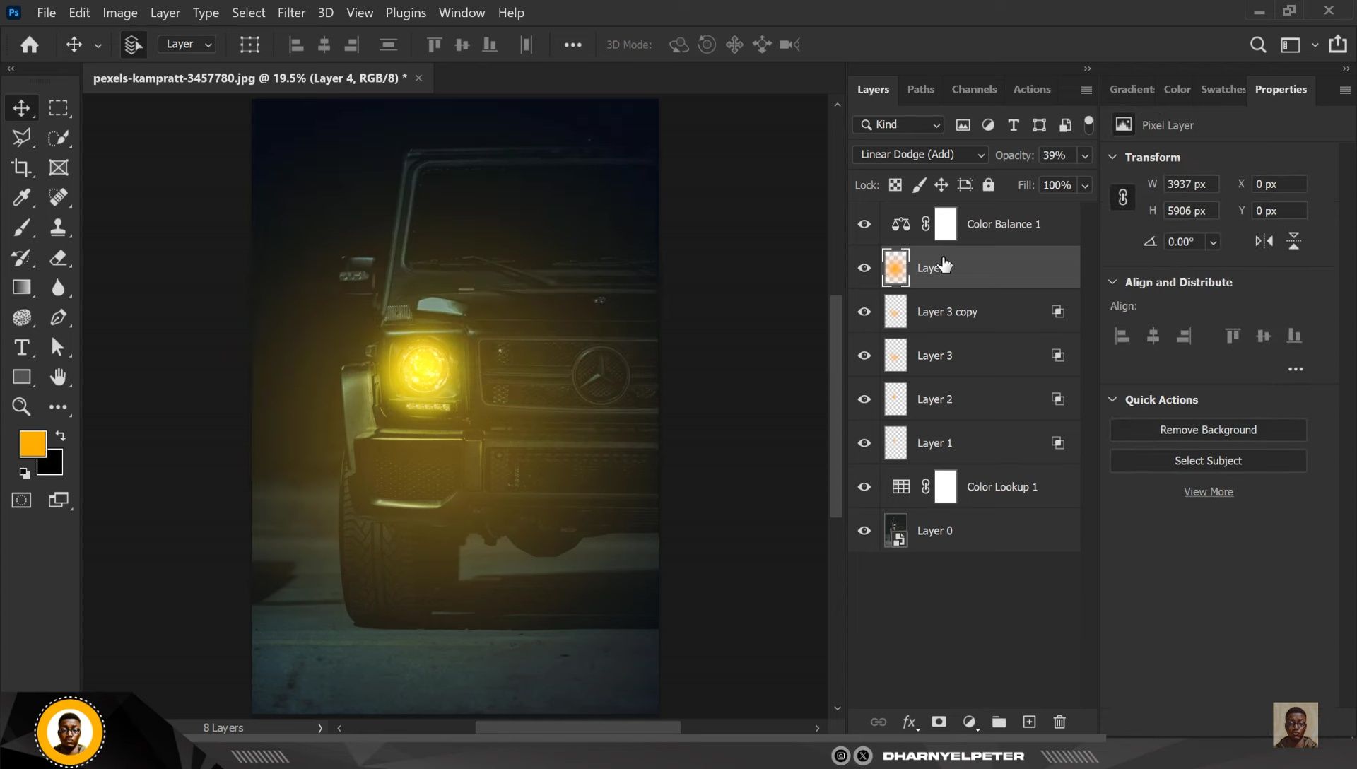Select the Crop tool
1357x769 pixels.
21,168
